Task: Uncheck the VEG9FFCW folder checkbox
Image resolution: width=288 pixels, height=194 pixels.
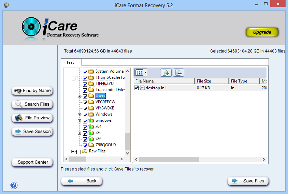Action: tap(85, 103)
